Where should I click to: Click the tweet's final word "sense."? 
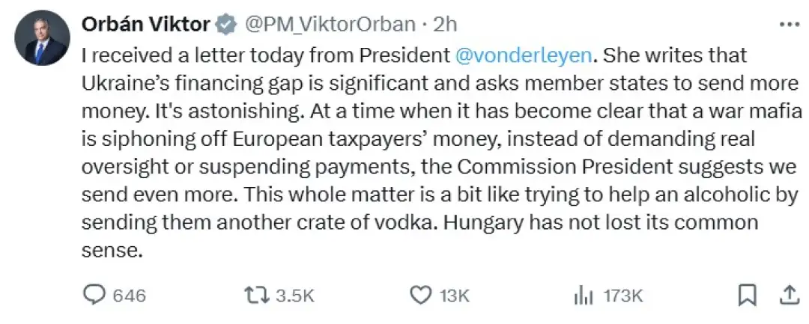pos(111,251)
